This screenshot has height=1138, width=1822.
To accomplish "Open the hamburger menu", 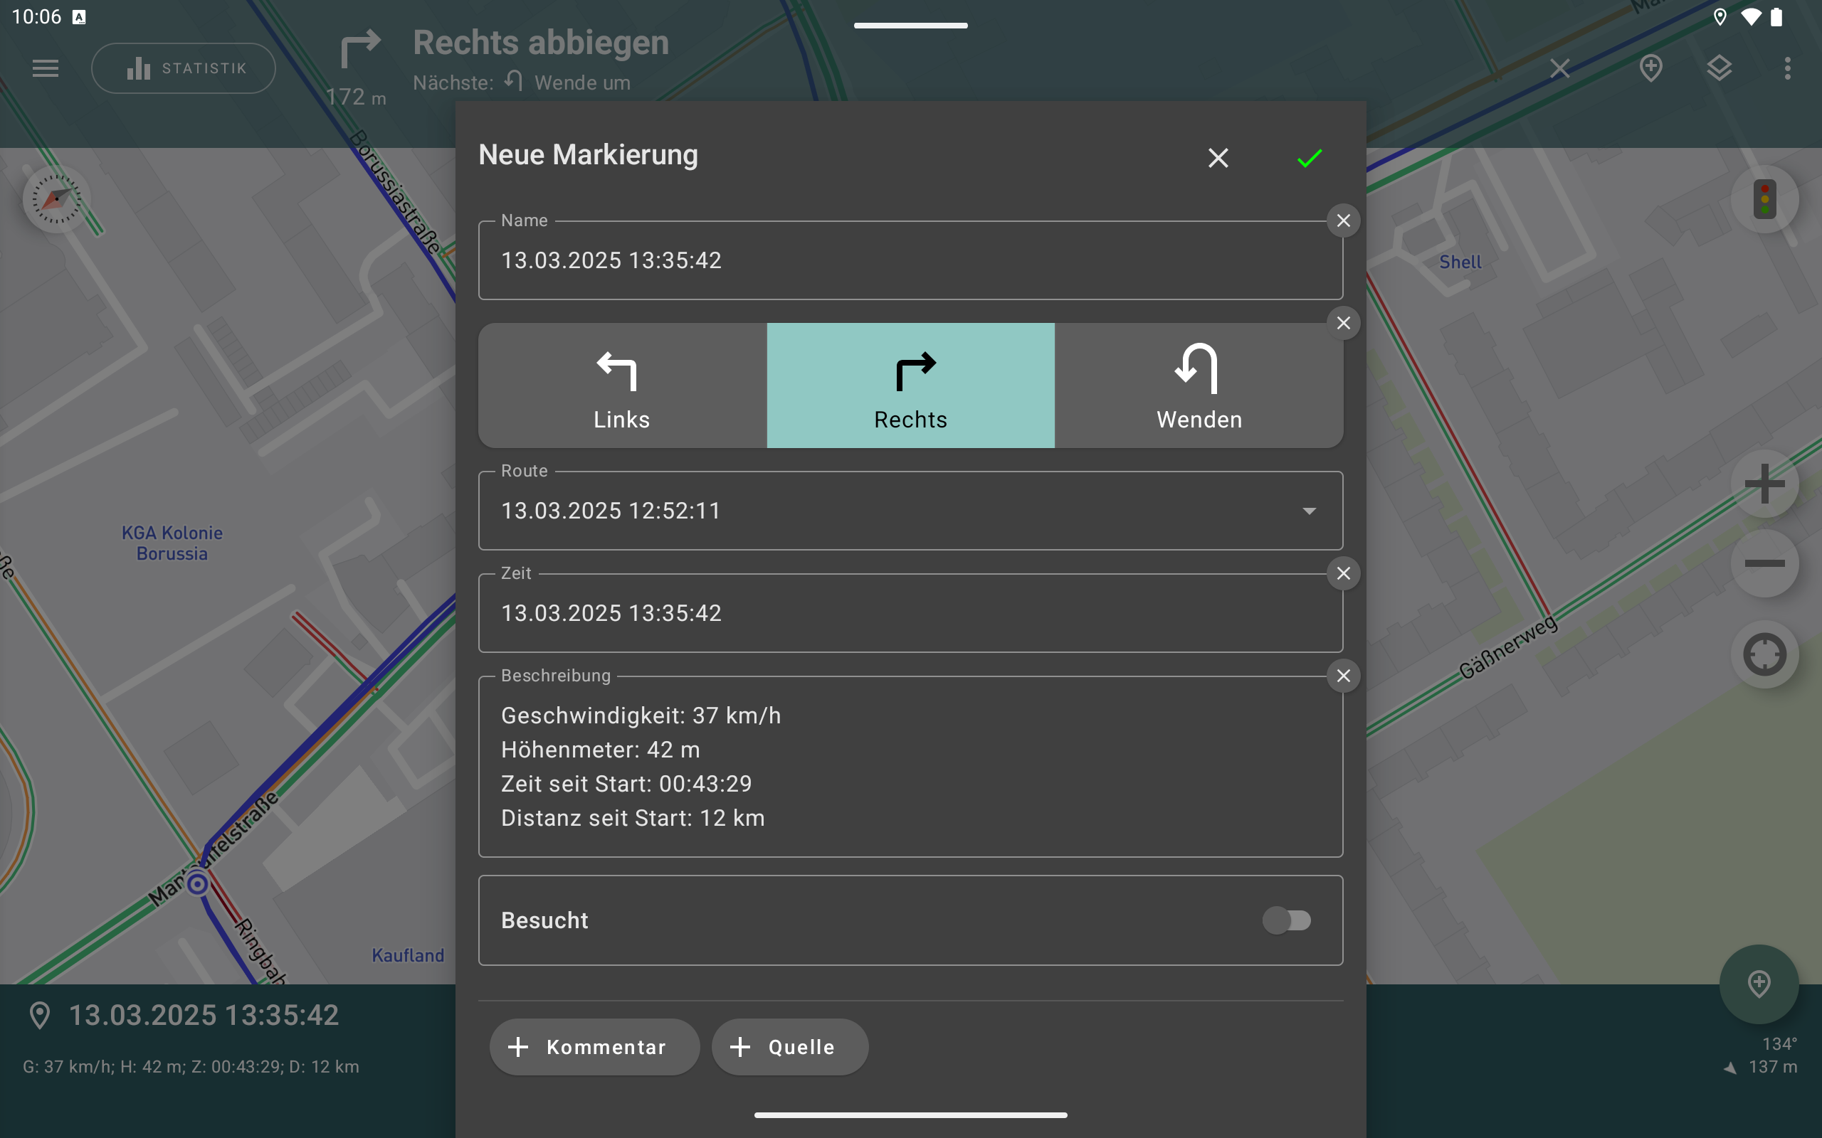I will [45, 68].
